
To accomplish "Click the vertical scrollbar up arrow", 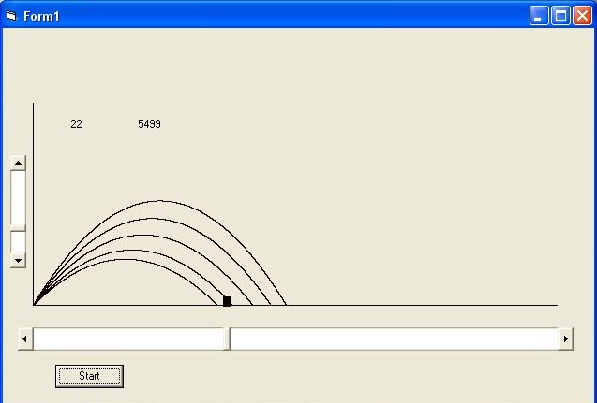I will tap(18, 163).
